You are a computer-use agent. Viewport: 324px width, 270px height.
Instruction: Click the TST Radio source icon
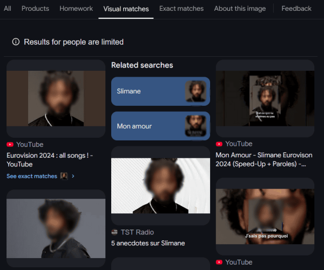click(114, 232)
